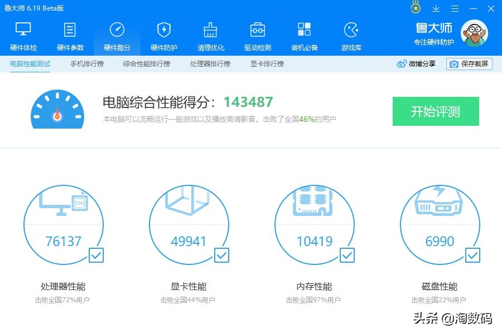Screen dimensions: 502x334
Task: Uncheck the 处理器性能 score checkmark
Action: [x=96, y=256]
